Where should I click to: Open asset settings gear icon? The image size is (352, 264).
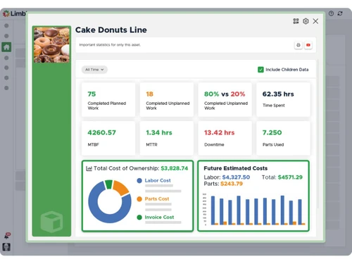[x=306, y=21]
